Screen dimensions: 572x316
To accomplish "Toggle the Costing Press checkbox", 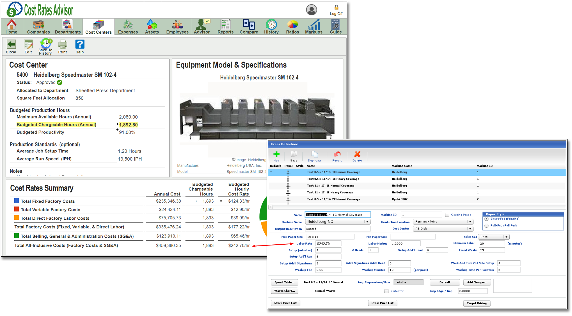I will point(447,215).
